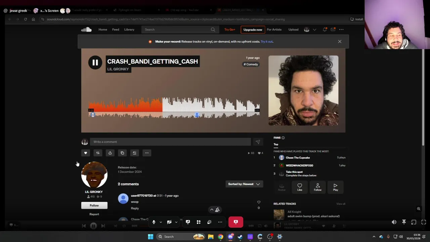Image resolution: width=430 pixels, height=242 pixels.
Task: Send the comment with the paper plane icon
Action: 258,142
